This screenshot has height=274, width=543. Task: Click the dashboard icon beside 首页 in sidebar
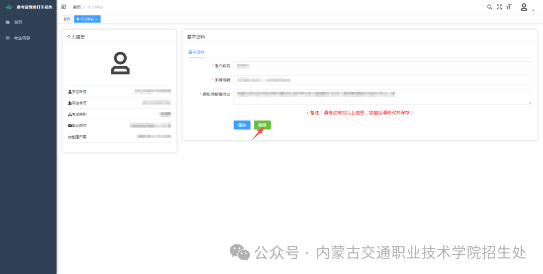click(x=8, y=22)
